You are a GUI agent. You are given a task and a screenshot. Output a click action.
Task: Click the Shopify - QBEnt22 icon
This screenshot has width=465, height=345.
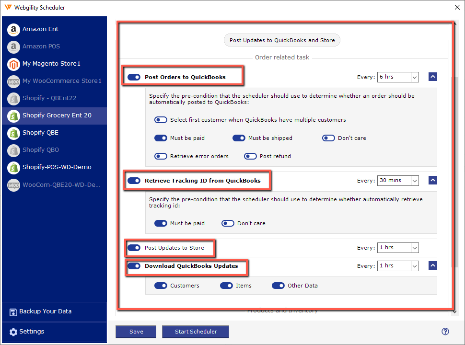pos(13,98)
